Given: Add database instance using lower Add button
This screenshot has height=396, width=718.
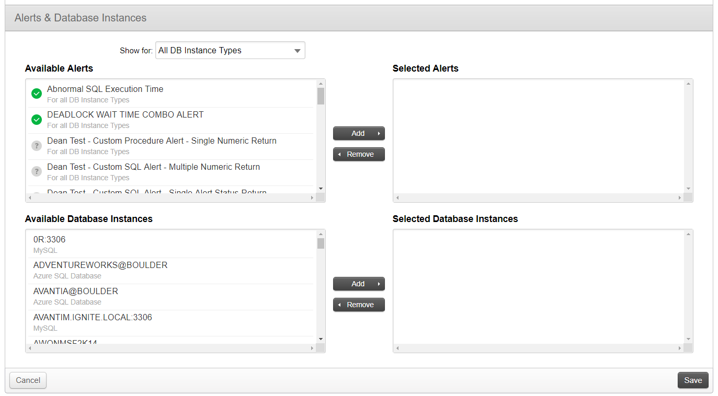Looking at the screenshot, I should (x=359, y=284).
